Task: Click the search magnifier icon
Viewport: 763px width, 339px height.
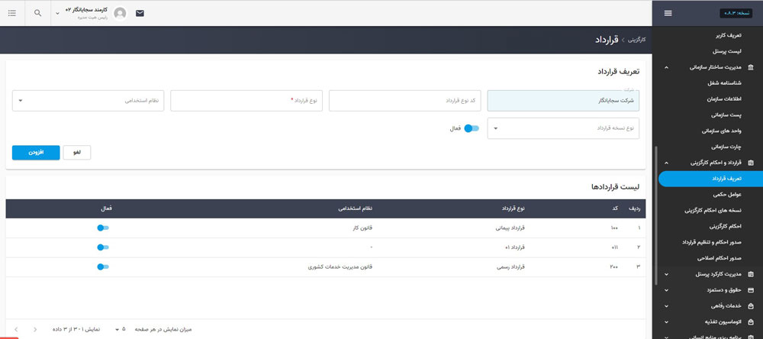Action: tap(38, 13)
